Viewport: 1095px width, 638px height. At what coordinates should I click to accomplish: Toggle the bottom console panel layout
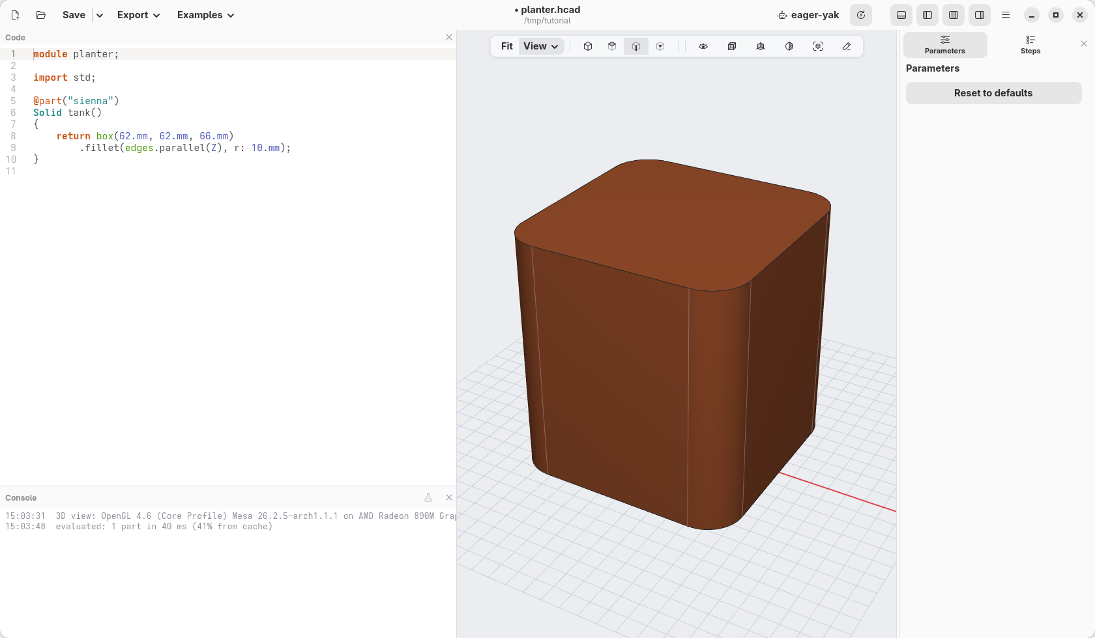click(x=901, y=15)
